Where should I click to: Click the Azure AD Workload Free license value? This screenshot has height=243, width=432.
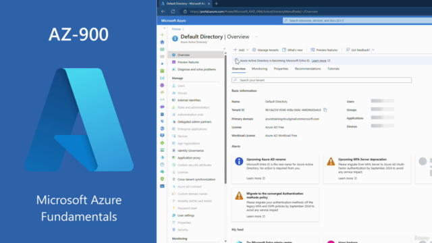coord(281,136)
